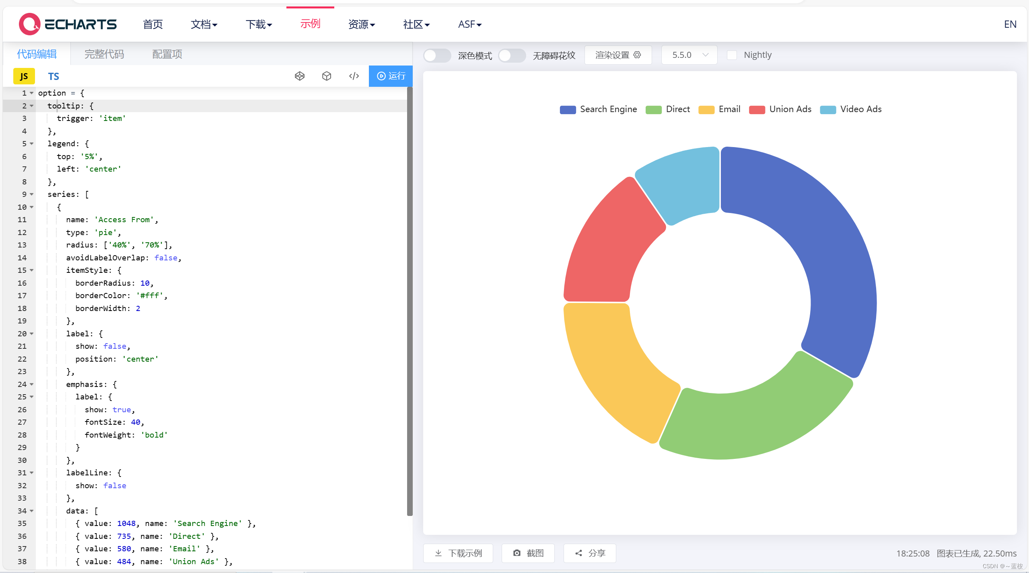Run the code with the 运行 button
The width and height of the screenshot is (1029, 573).
391,76
